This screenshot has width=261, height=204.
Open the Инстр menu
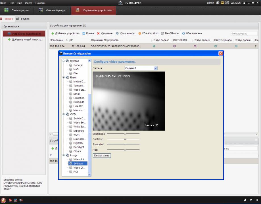pos(29,3)
